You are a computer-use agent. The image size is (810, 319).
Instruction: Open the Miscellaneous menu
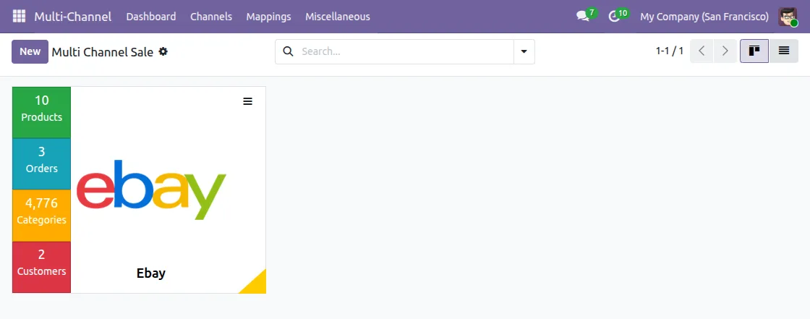[x=337, y=17]
